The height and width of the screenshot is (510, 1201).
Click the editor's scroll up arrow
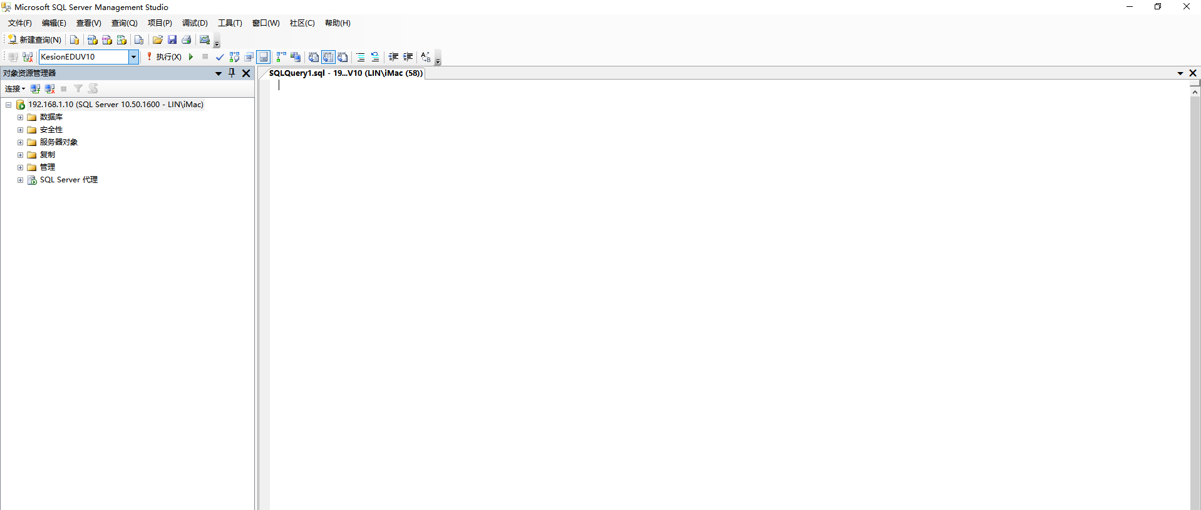pyautogui.click(x=1195, y=92)
